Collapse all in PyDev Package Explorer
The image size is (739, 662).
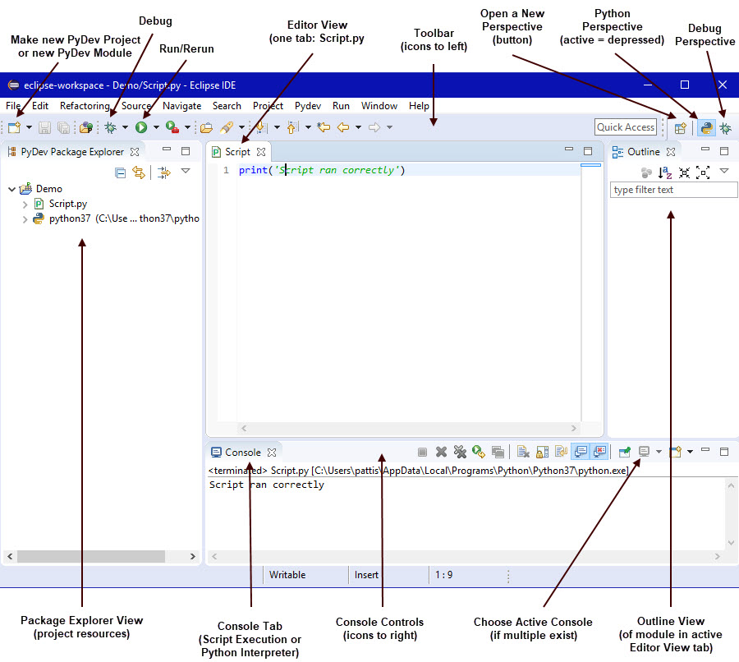point(121,172)
